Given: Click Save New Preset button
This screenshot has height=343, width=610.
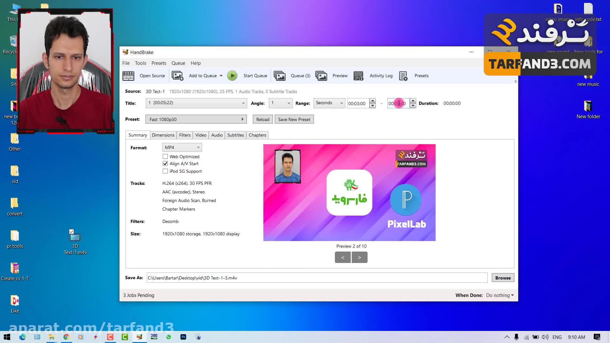Looking at the screenshot, I should [x=294, y=119].
